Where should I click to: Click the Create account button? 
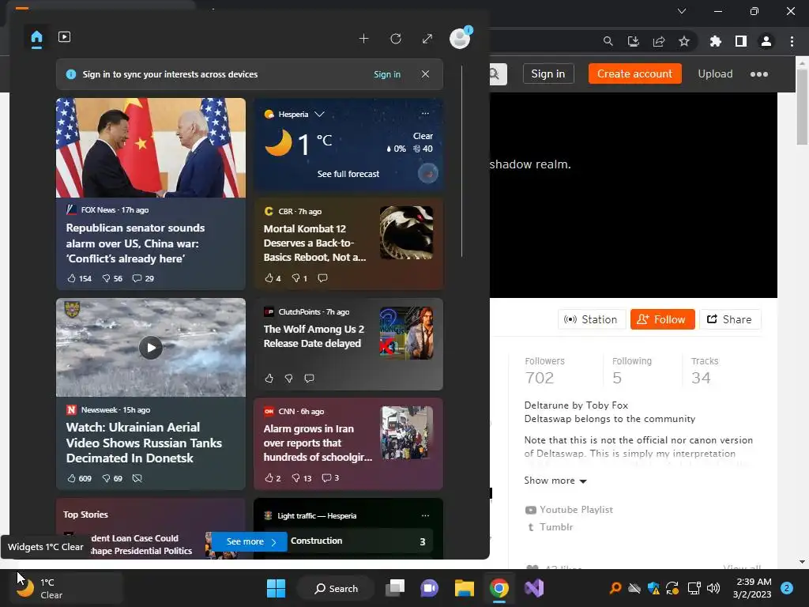click(x=634, y=74)
